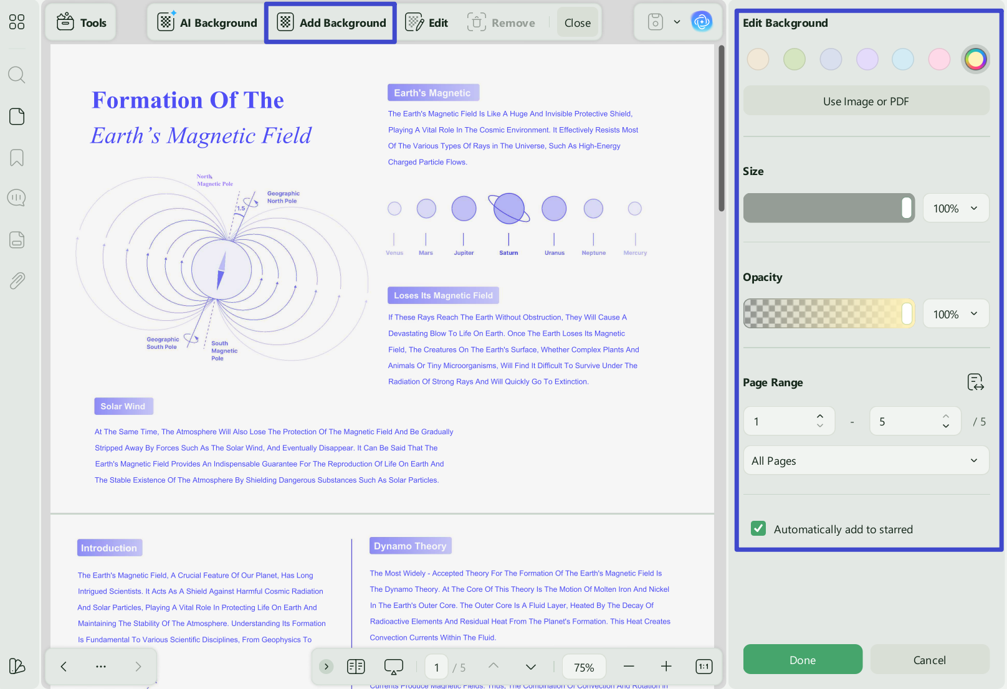Click the Solar Wind heading label
The height and width of the screenshot is (689, 1007).
[123, 406]
